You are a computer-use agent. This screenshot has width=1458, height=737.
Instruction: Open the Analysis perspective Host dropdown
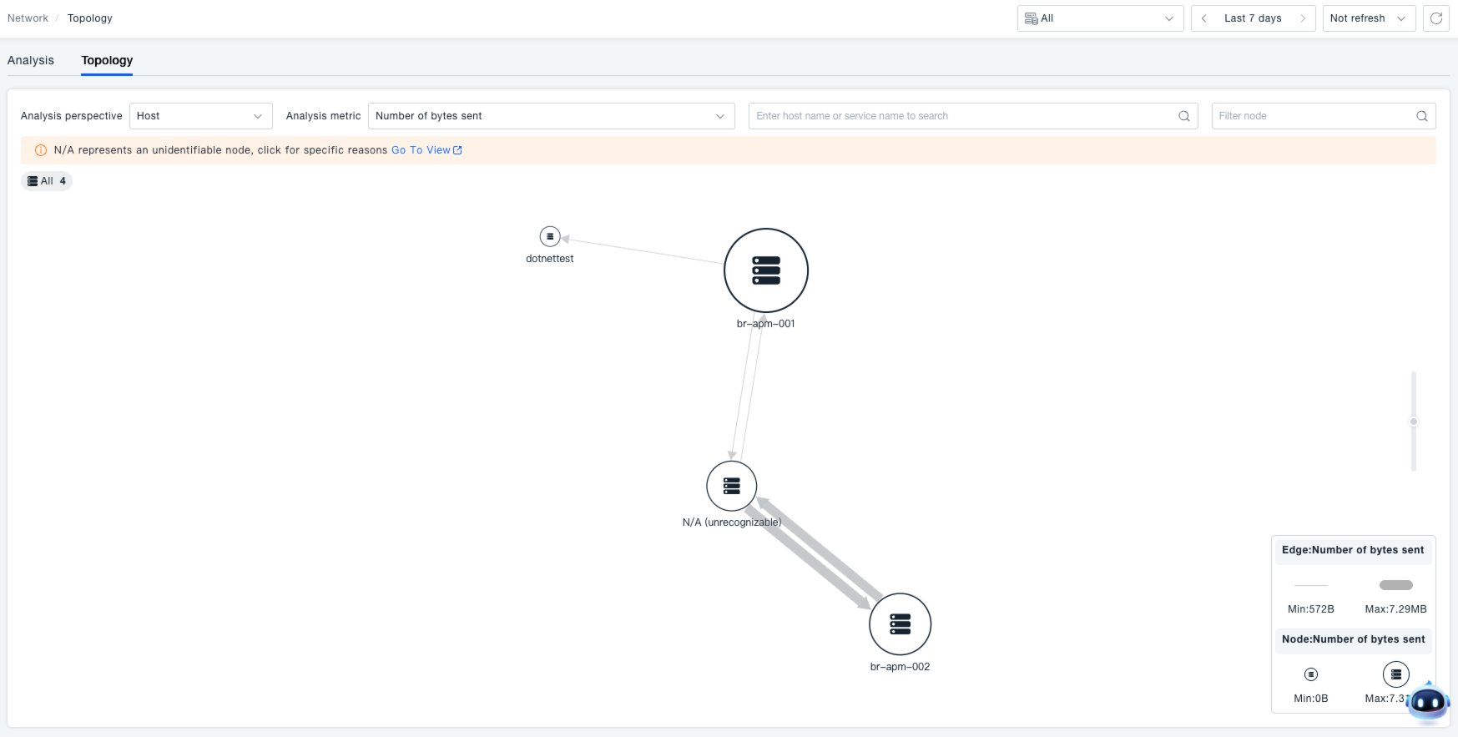coord(200,116)
